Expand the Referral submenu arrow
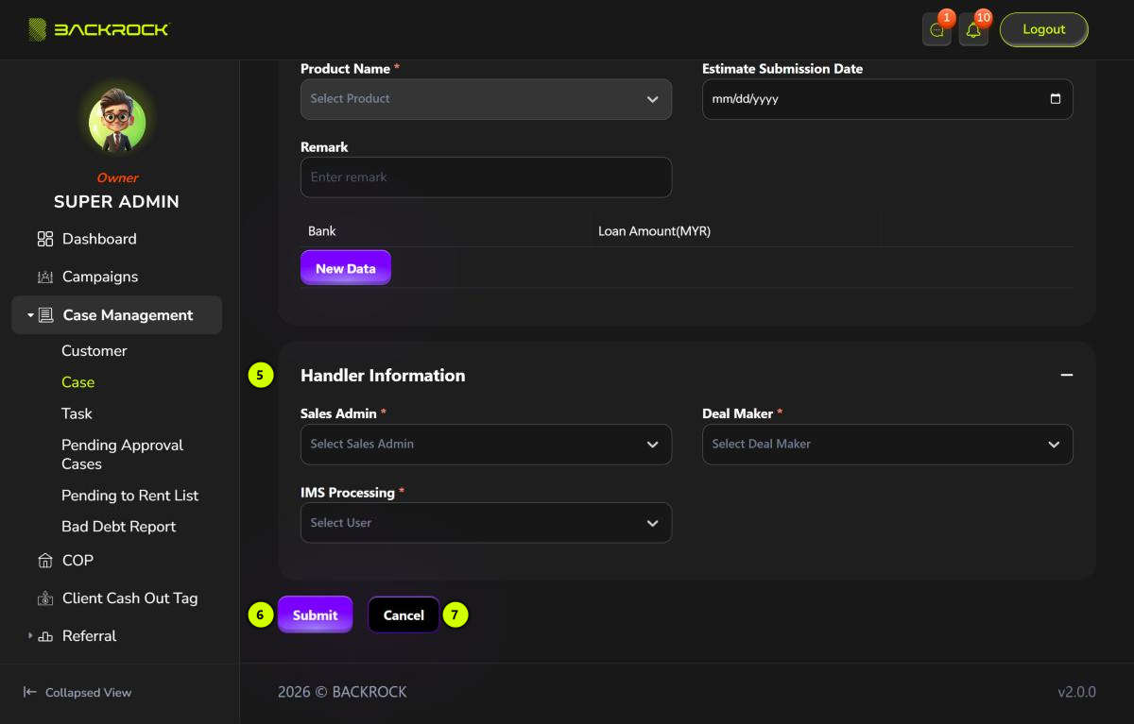The height and width of the screenshot is (724, 1134). point(30,636)
